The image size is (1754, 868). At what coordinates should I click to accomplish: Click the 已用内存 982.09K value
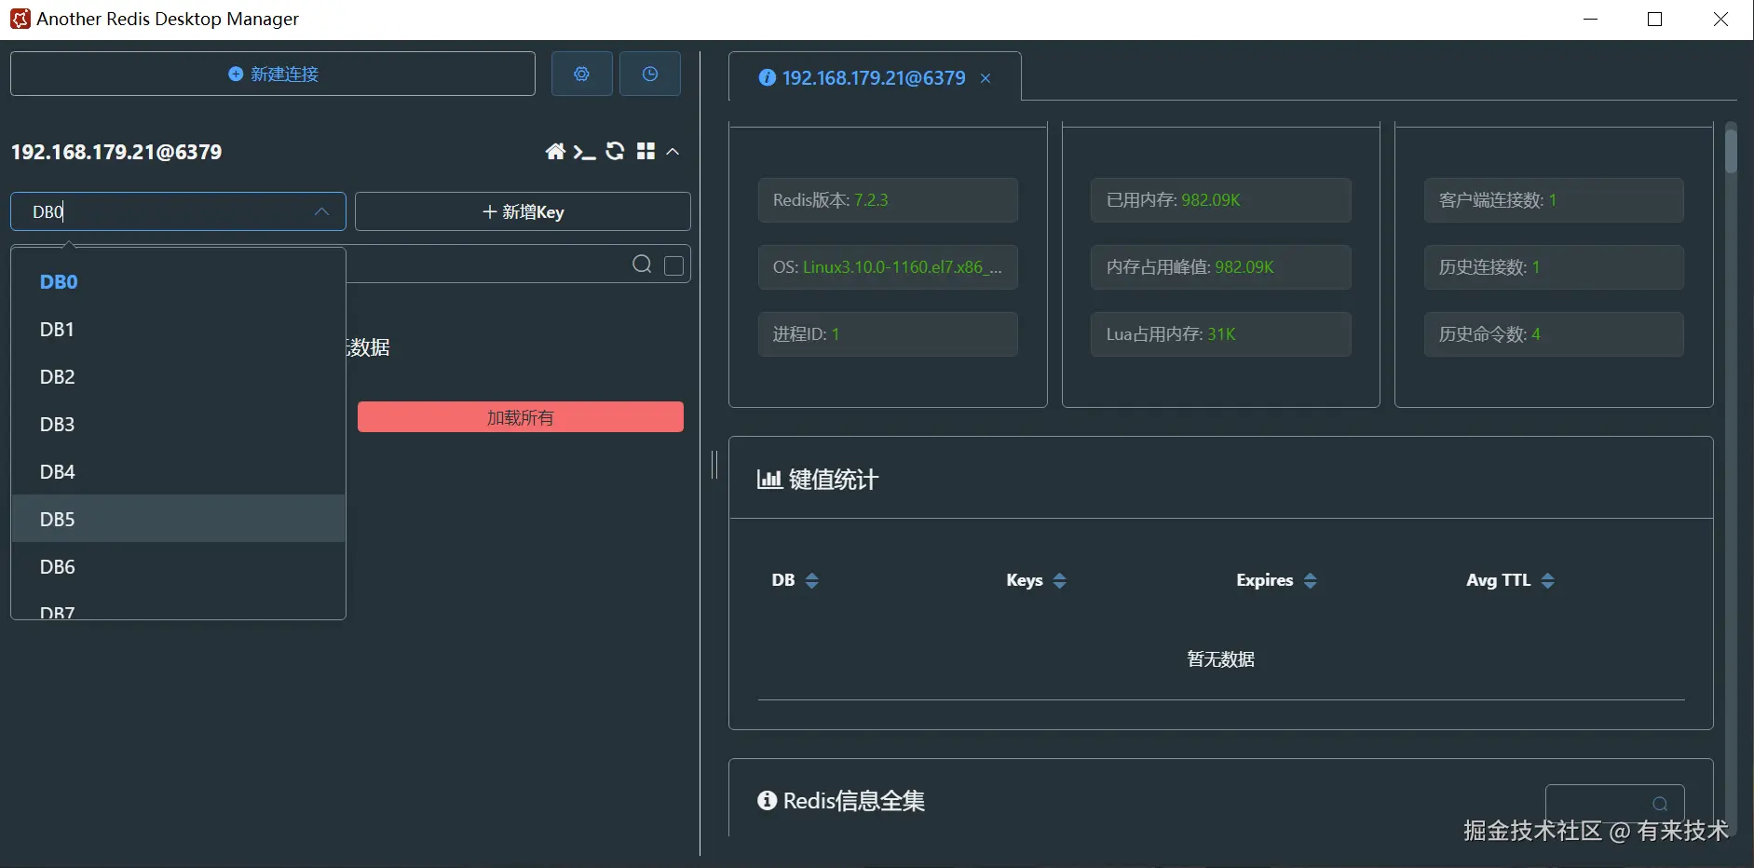click(1211, 200)
